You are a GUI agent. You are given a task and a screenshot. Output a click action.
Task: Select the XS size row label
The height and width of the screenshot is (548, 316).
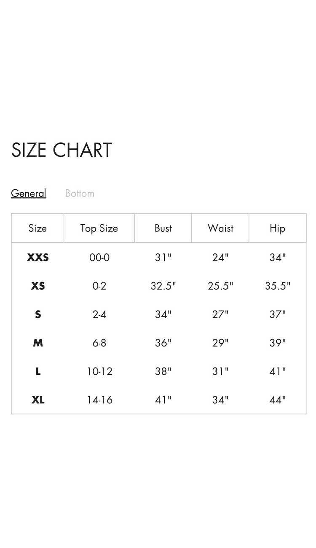tap(37, 286)
